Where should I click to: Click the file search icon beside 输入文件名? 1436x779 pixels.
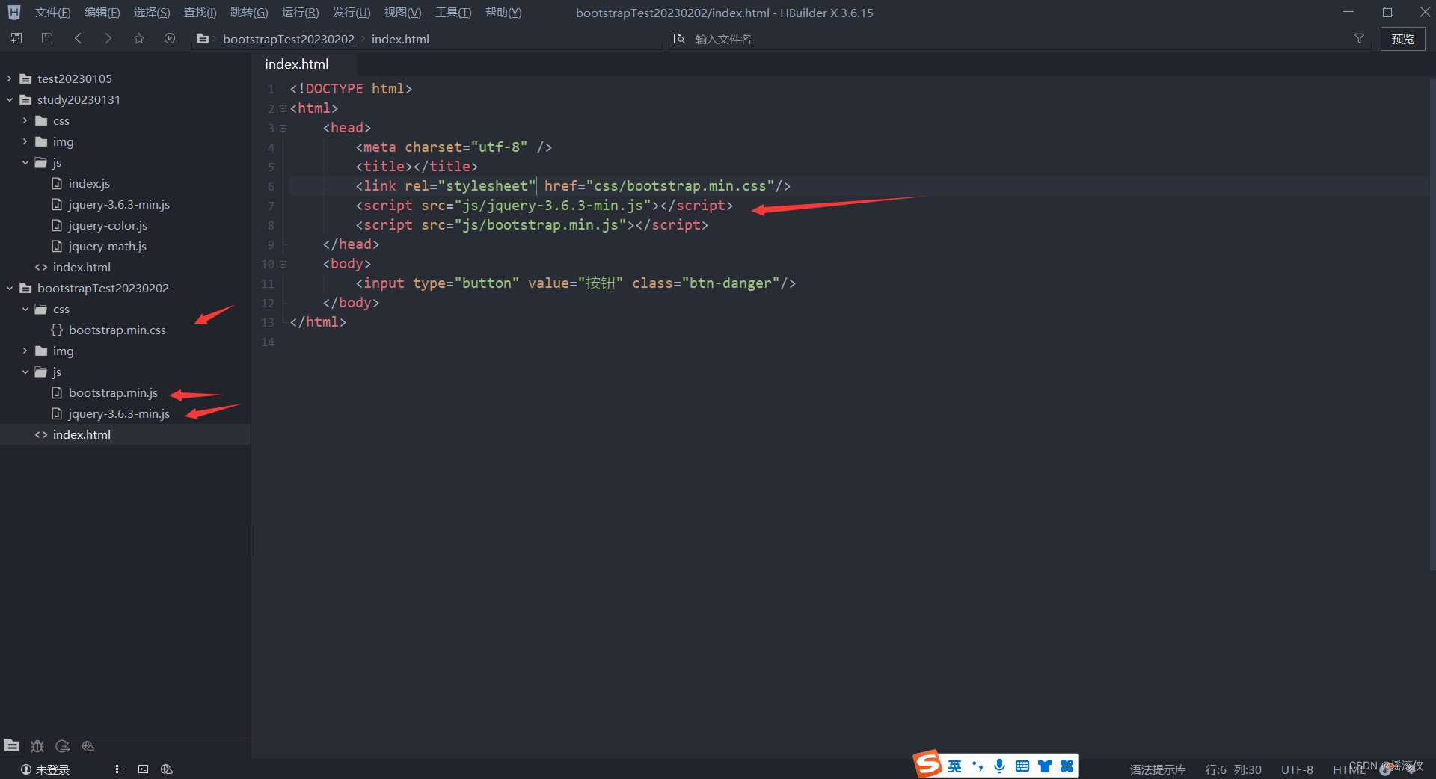pyautogui.click(x=679, y=38)
